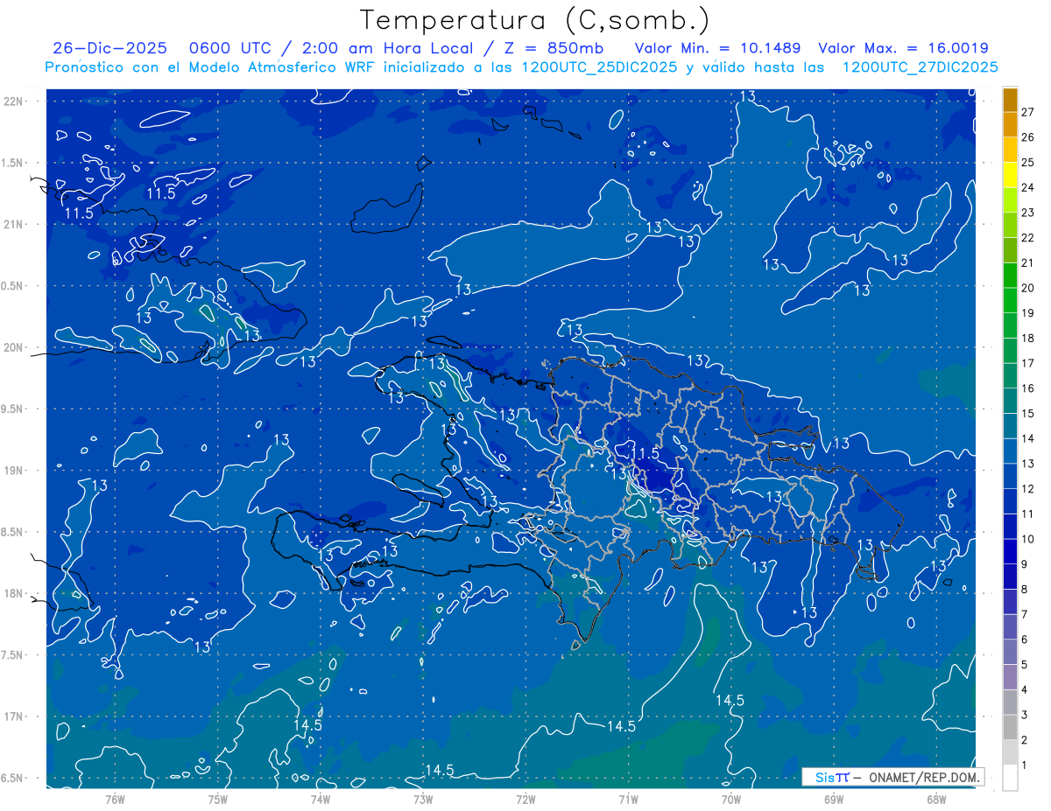Click the 23 label on the color scale
Screen dimensions: 1051x811
(1027, 212)
